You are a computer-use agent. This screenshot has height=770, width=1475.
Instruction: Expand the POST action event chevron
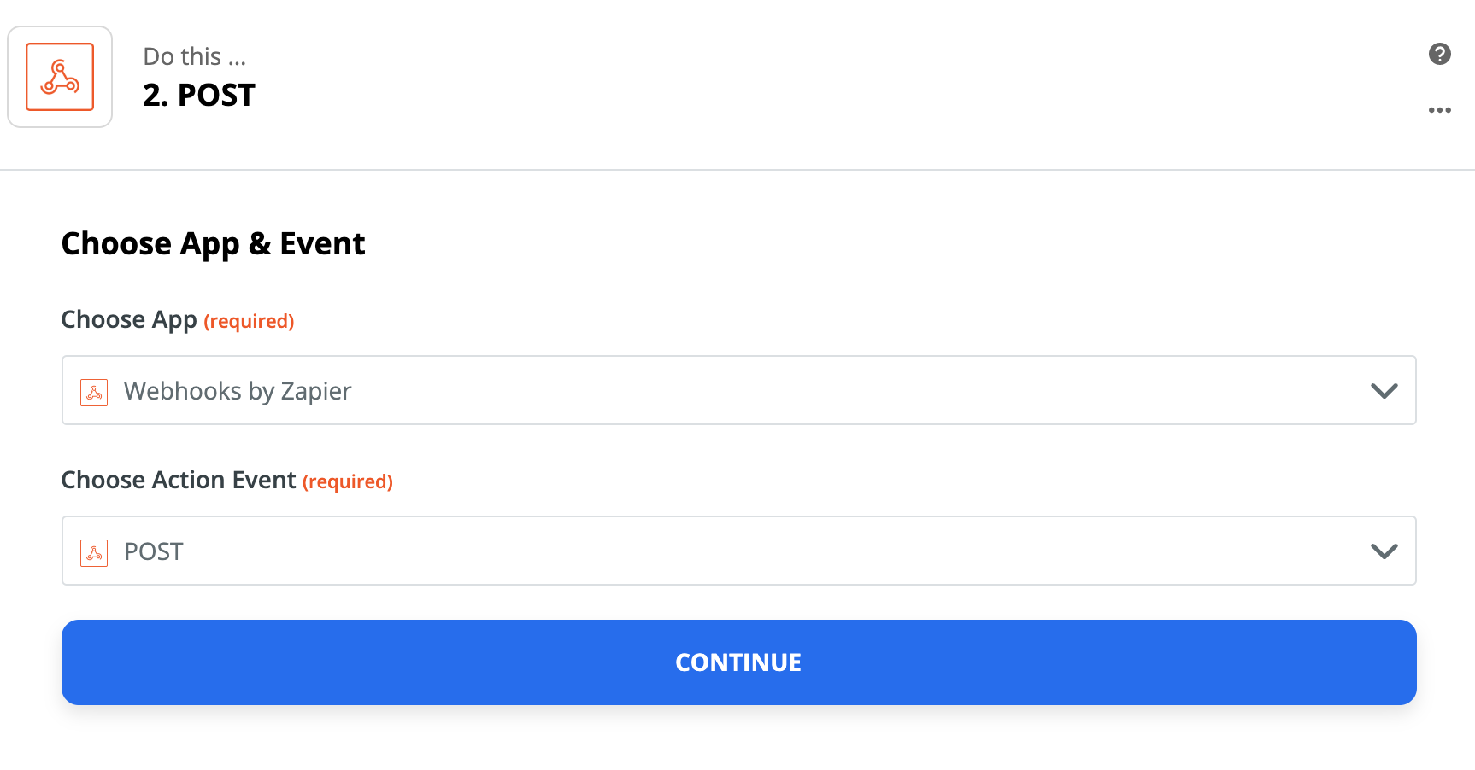pos(1384,551)
